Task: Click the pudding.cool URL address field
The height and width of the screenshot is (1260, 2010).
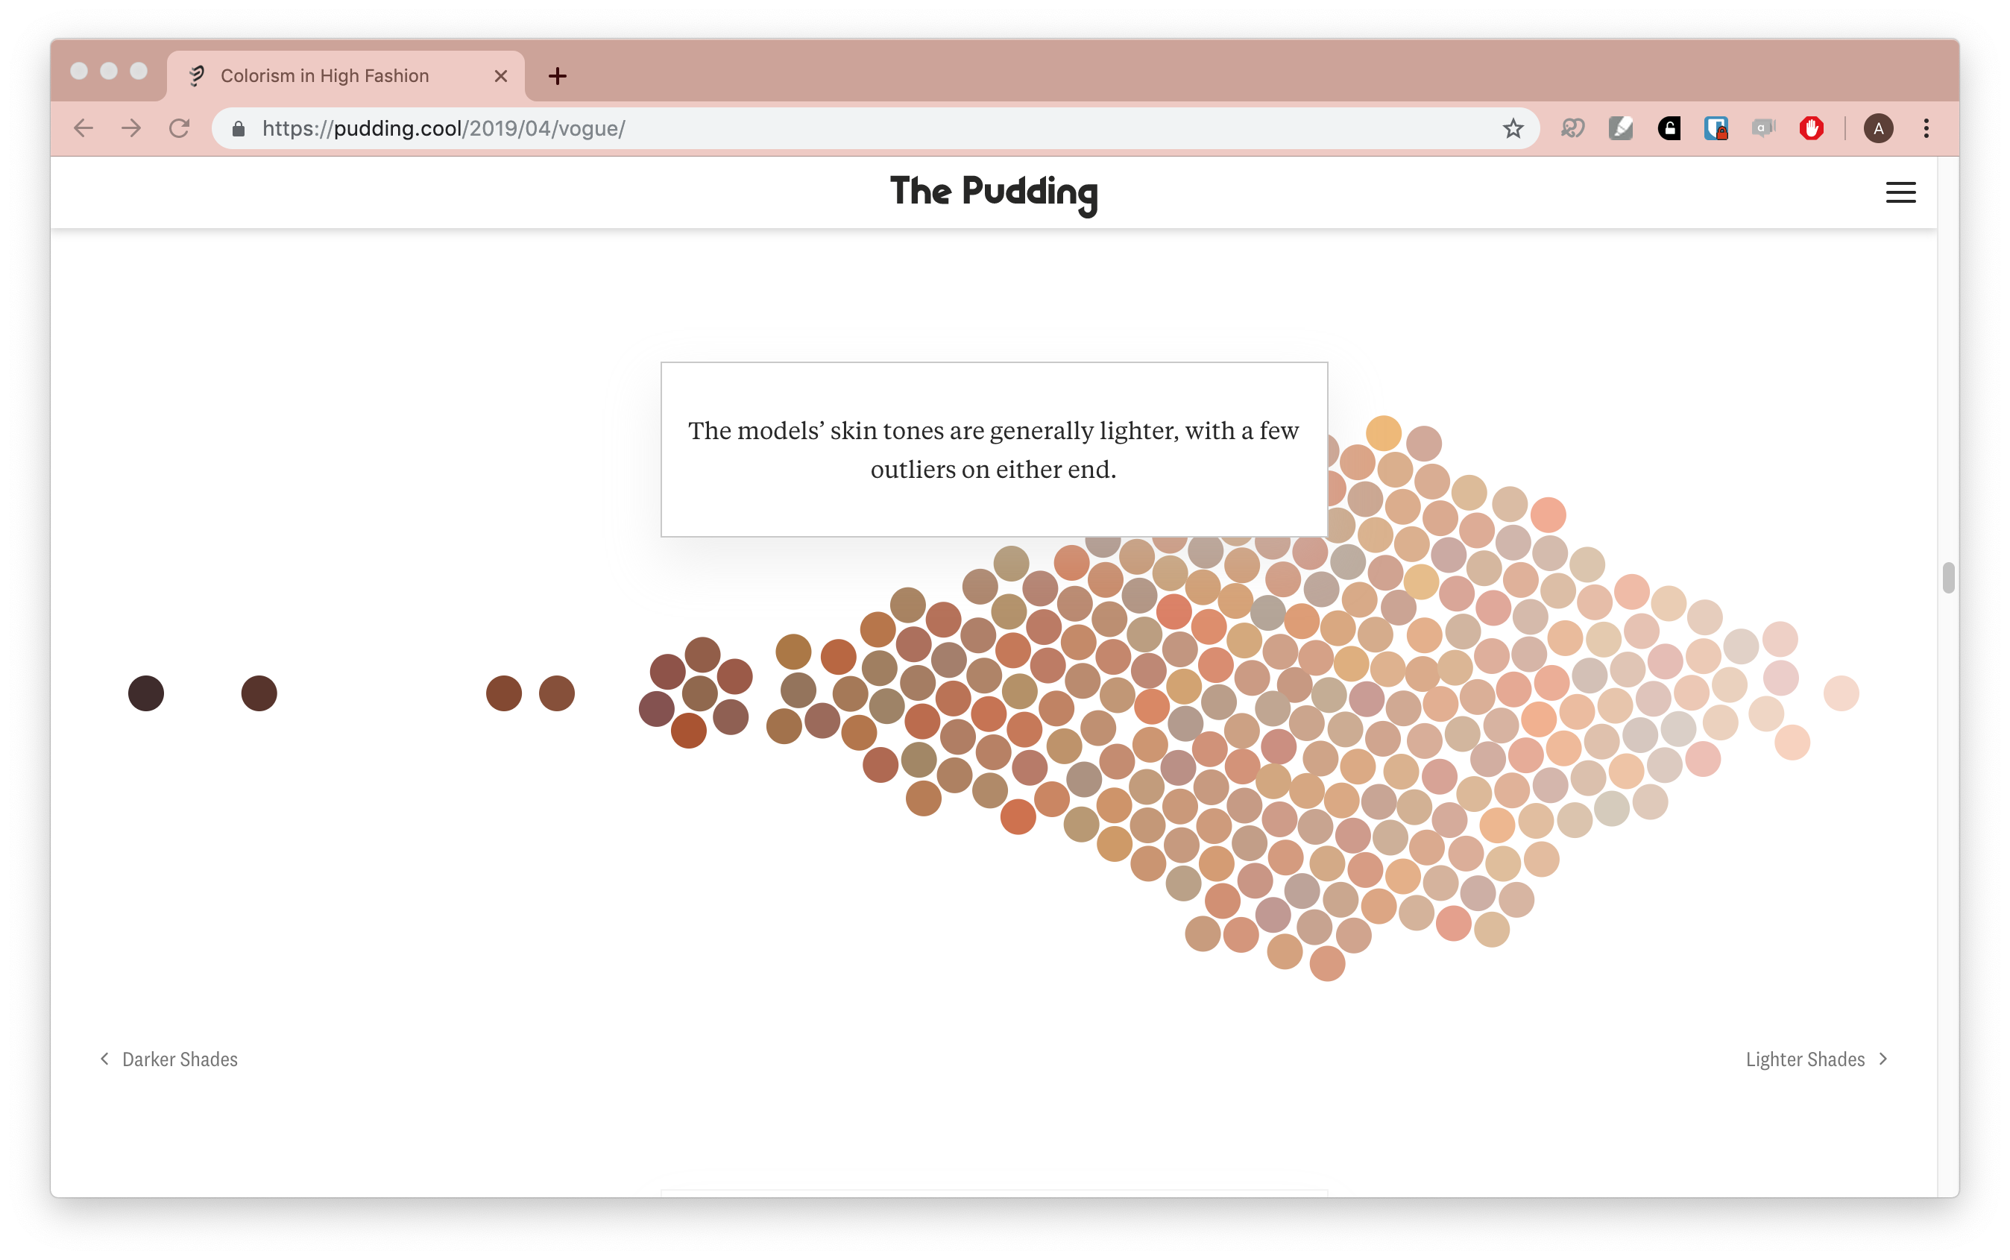Action: [x=875, y=128]
